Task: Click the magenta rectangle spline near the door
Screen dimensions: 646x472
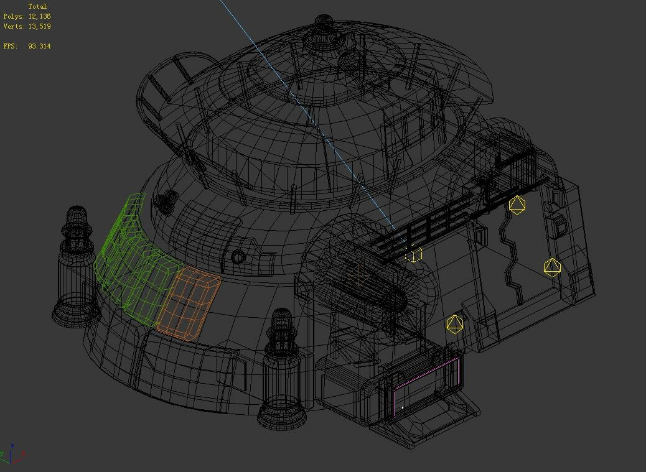Action: pos(426,373)
